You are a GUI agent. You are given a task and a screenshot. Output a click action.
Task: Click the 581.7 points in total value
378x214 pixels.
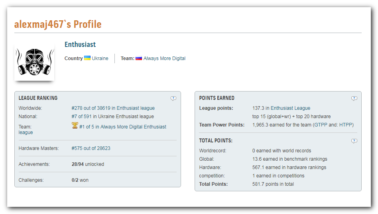click(273, 184)
